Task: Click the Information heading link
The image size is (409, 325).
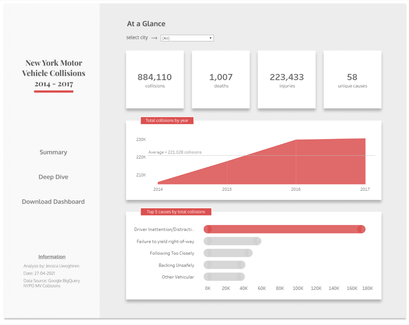Action: [x=52, y=257]
